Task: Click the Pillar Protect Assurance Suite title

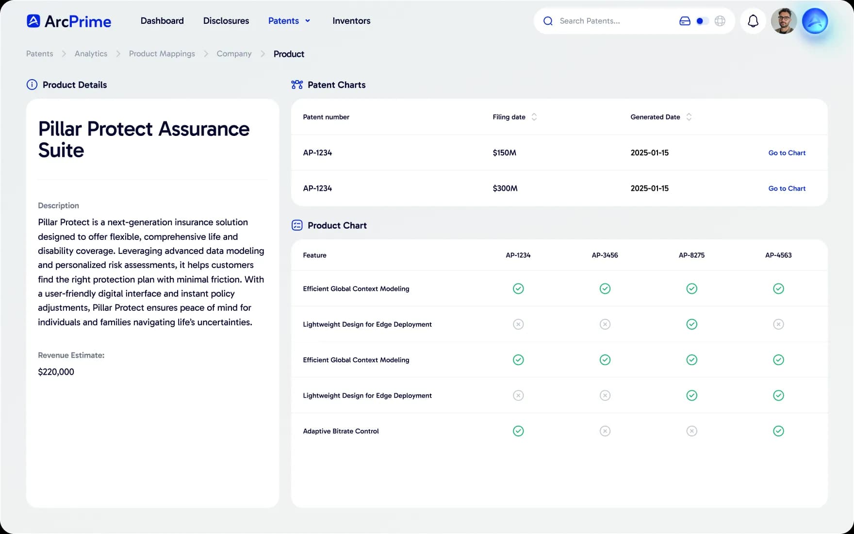Action: pos(144,139)
